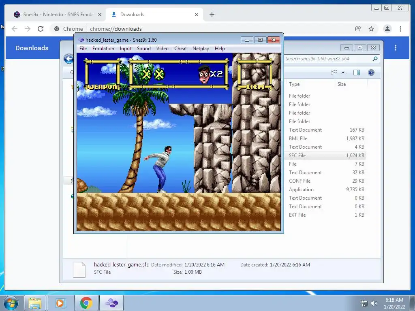Screen dimensions: 415x311
Task: Open the Windows Start menu
Action: (x=11, y=303)
